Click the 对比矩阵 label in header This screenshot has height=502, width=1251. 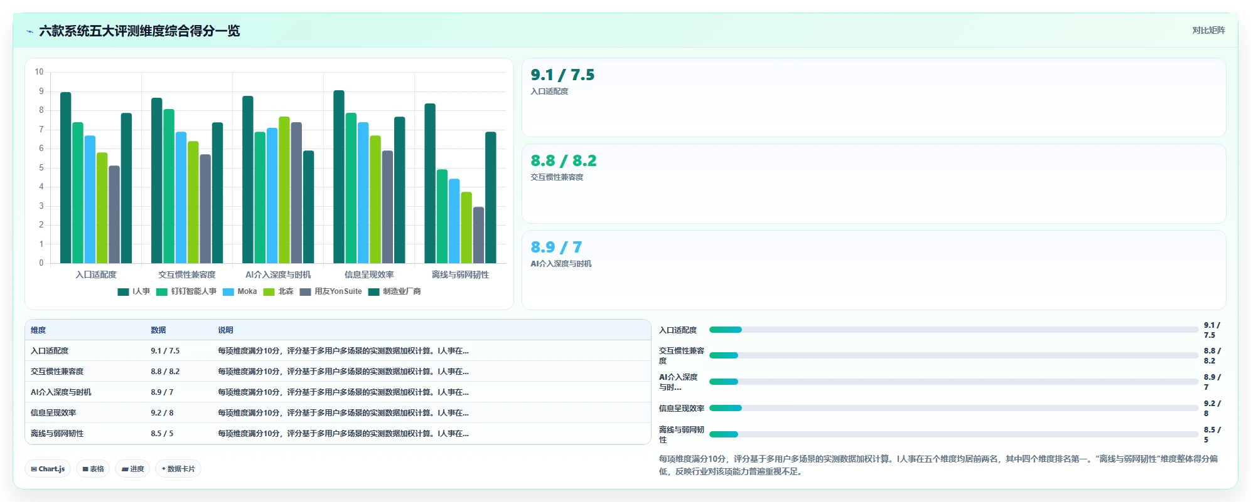pos(1208,30)
